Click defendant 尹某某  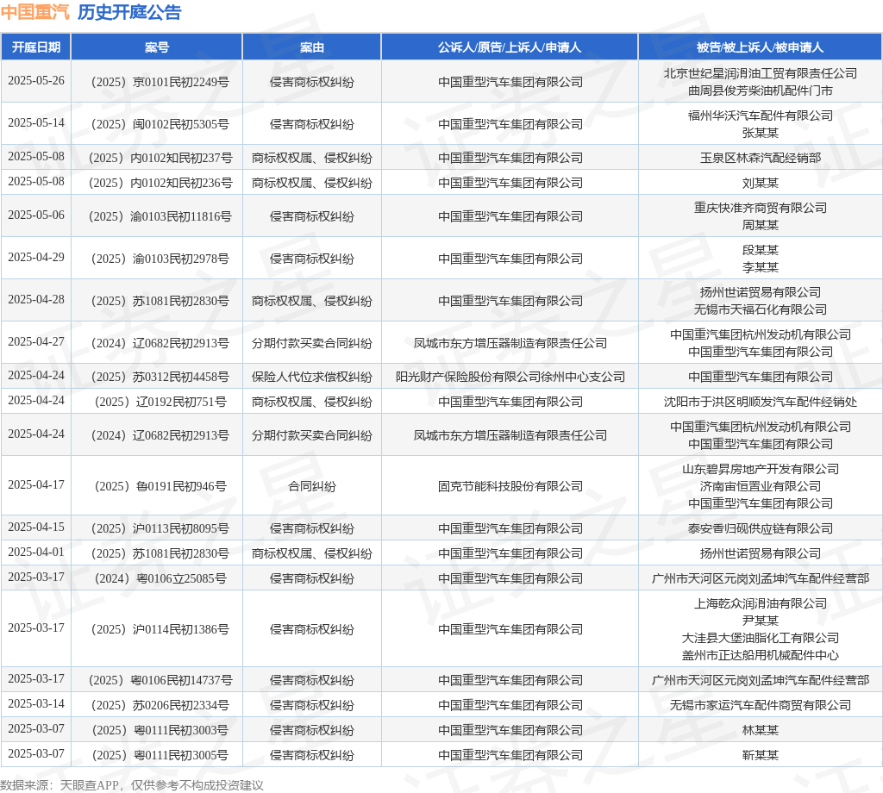(761, 621)
